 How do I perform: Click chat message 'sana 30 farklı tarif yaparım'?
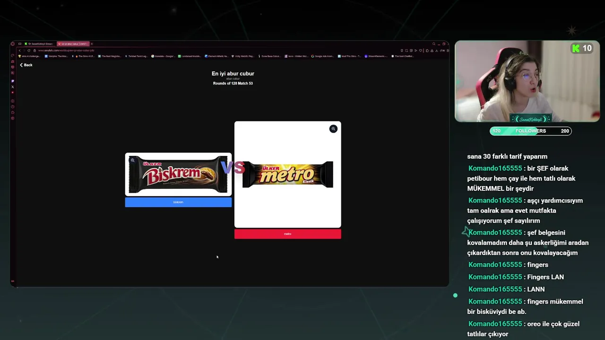pyautogui.click(x=507, y=156)
